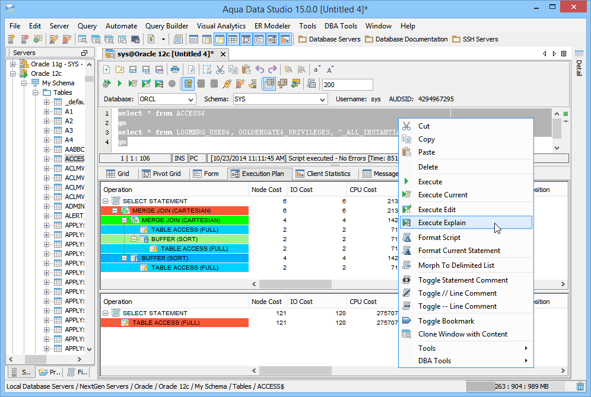Toggle the highlighted pivot grid view button in main toolbar
The width and height of the screenshot is (591, 397).
click(x=246, y=39)
